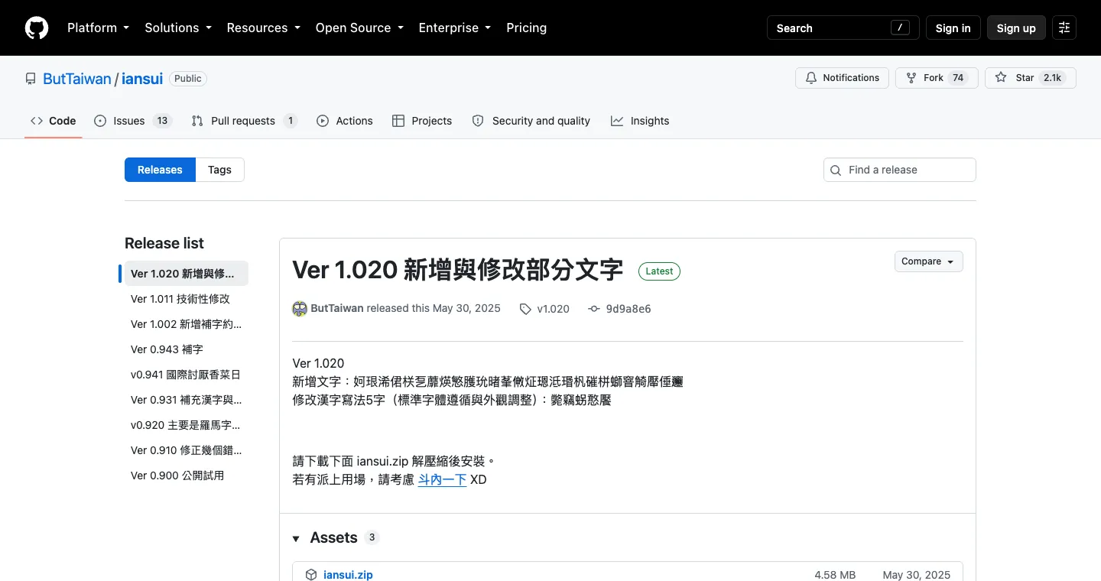Click the Notifications bell button
The width and height of the screenshot is (1101, 581).
pos(842,78)
